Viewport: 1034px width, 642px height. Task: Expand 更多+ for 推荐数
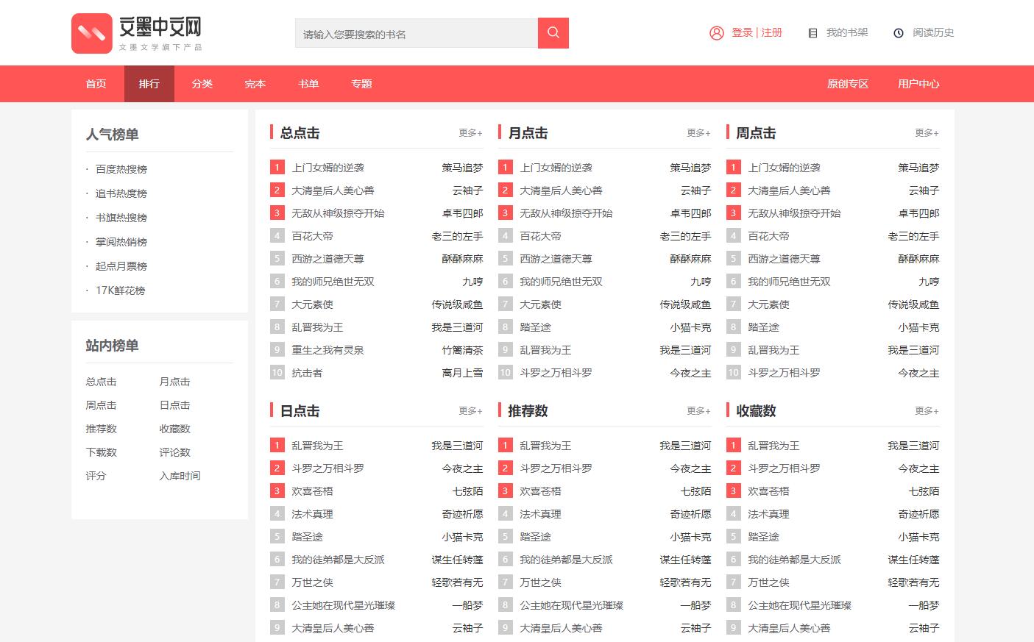(699, 411)
